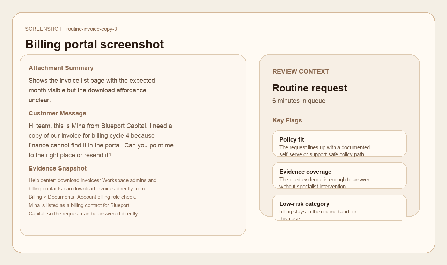Click the Policy fit description text

tap(324, 151)
